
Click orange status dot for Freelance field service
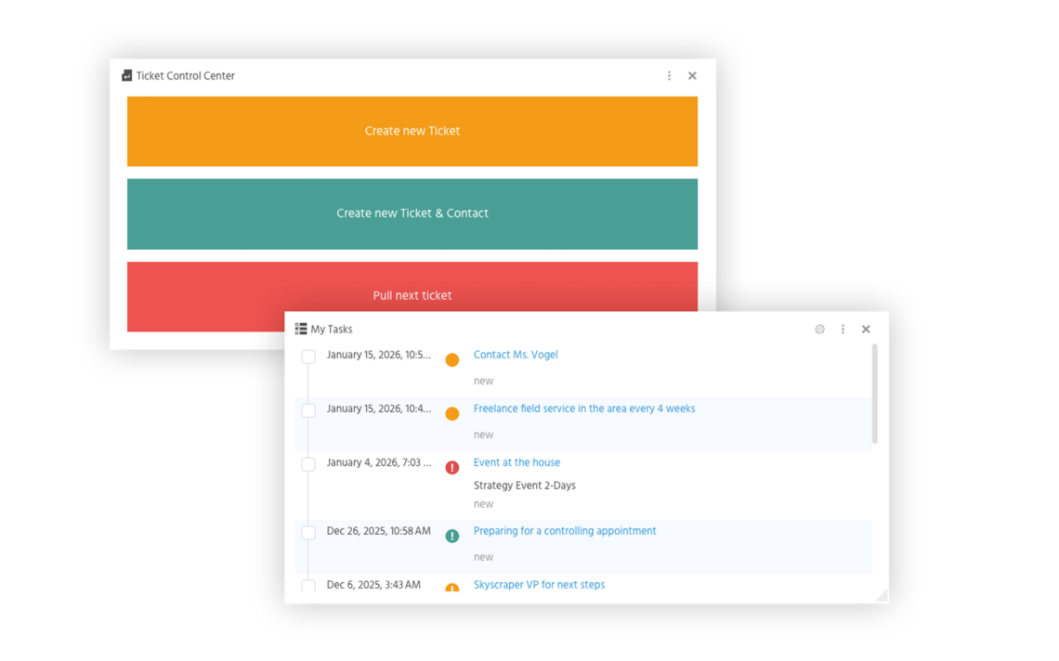[452, 414]
